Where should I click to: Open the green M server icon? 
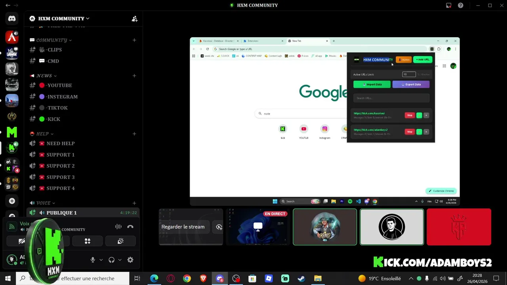click(x=12, y=132)
